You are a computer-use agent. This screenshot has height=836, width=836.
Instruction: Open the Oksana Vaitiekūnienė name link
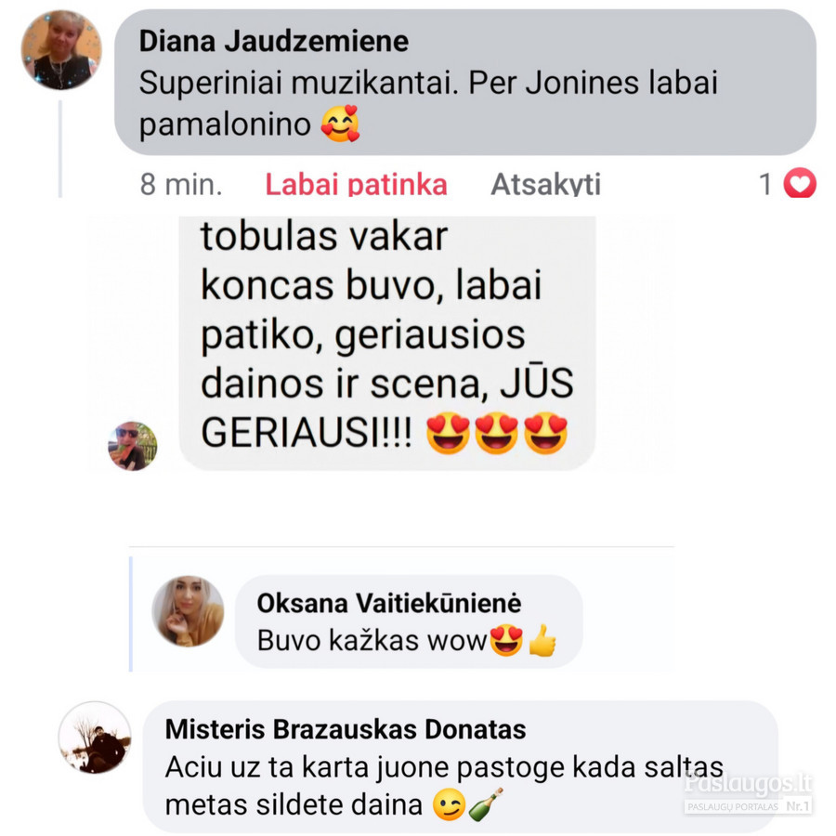click(389, 603)
